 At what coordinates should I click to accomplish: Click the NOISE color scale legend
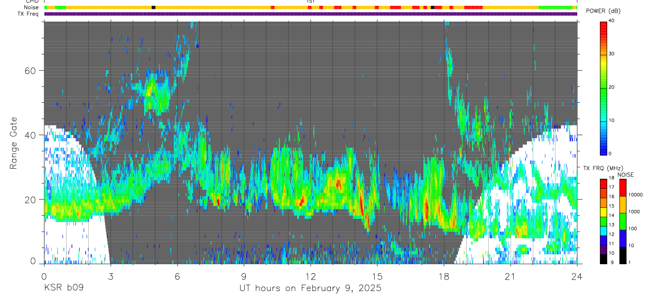(623, 221)
